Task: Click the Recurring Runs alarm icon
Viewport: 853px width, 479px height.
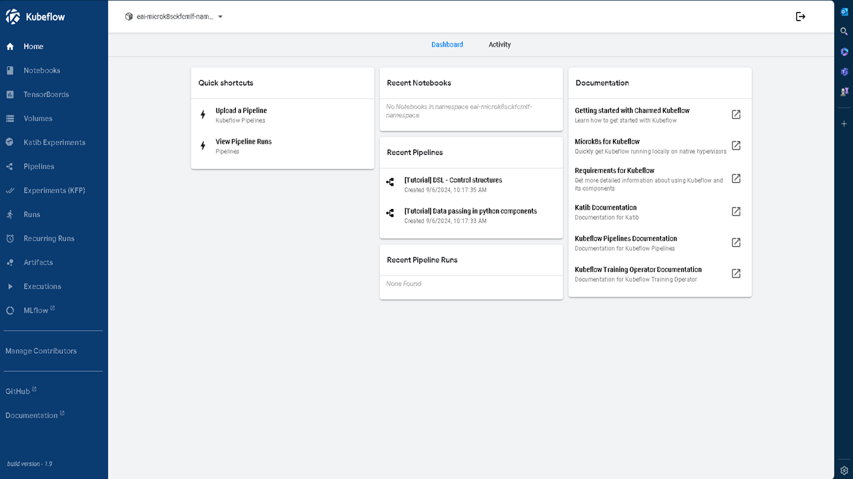Action: pyautogui.click(x=10, y=238)
